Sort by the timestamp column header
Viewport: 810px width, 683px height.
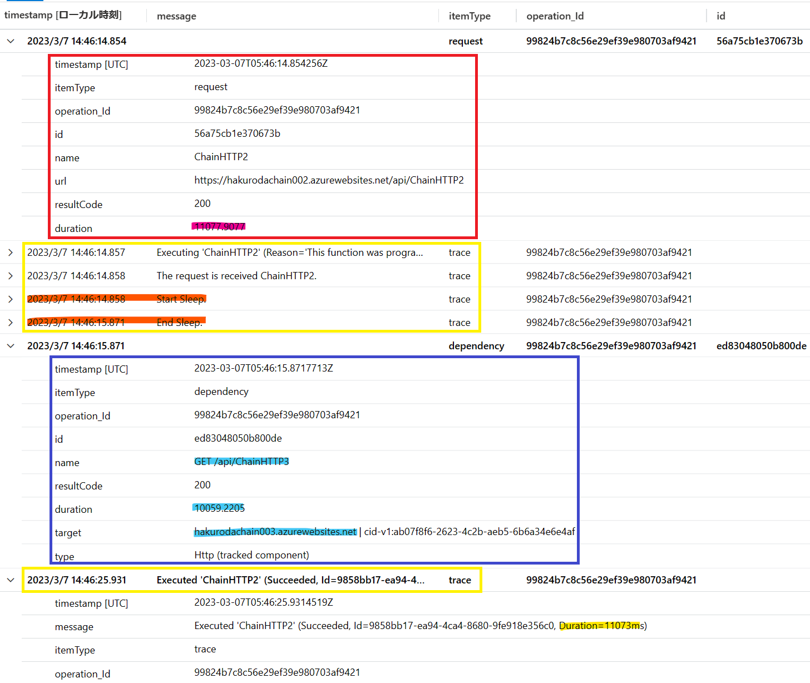coord(63,16)
